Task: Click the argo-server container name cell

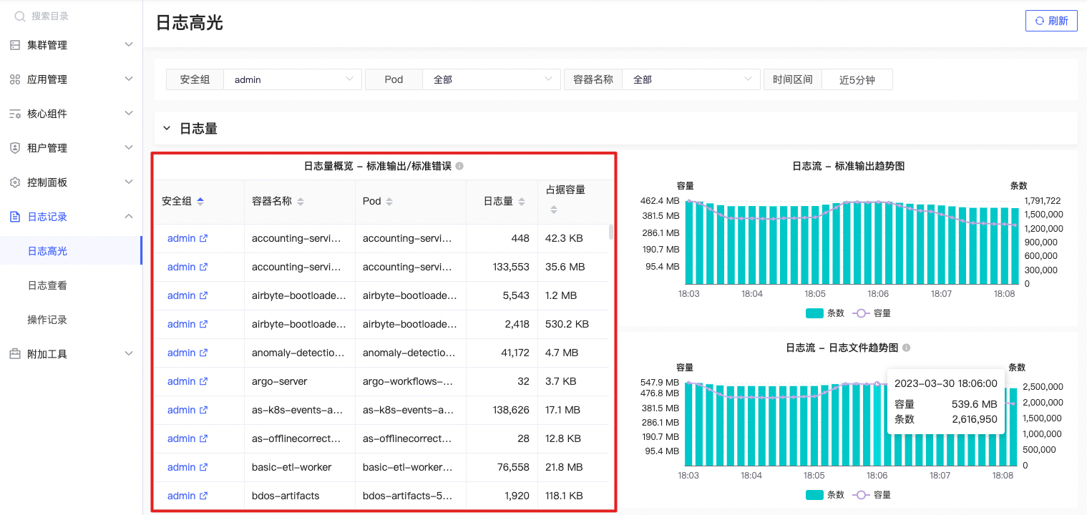Action: [x=300, y=381]
